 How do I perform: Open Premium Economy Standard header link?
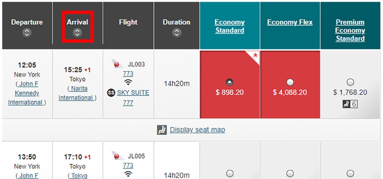(350, 30)
